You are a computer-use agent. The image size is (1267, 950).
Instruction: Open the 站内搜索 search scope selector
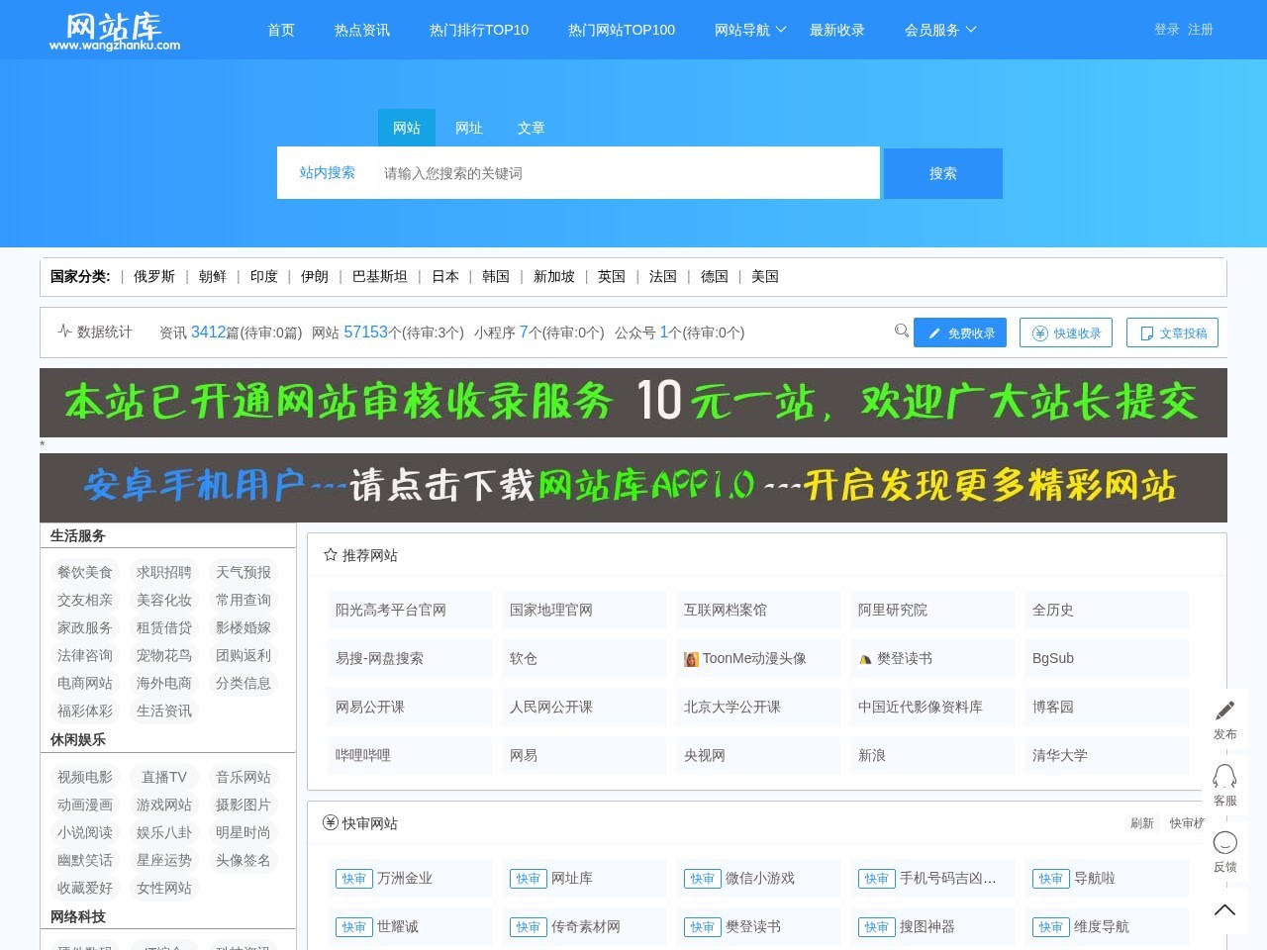[x=327, y=172]
